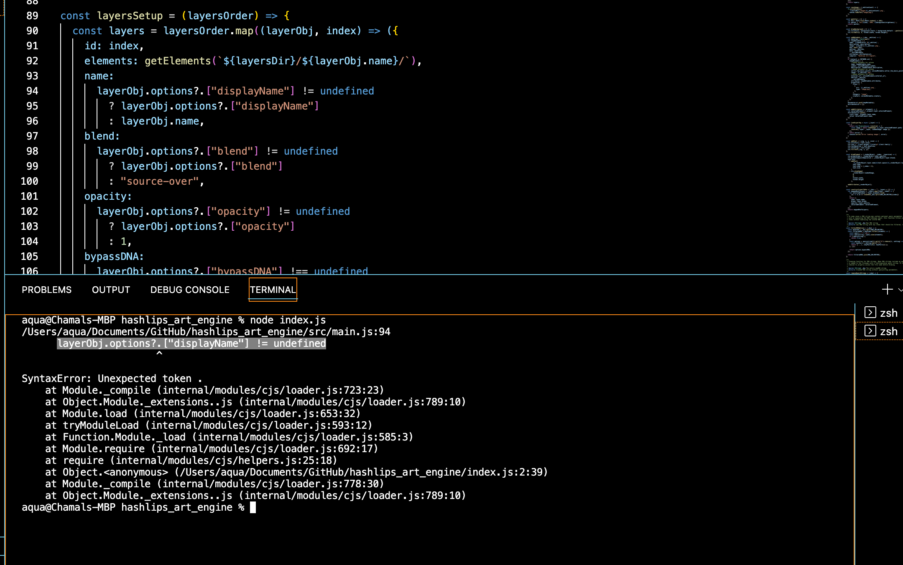903x565 pixels.
Task: Switch to the OUTPUT tab
Action: [111, 290]
